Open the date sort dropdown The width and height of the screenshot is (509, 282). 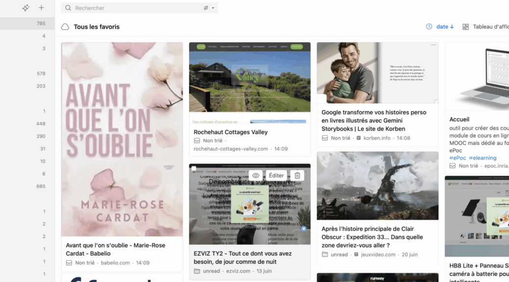(445, 27)
